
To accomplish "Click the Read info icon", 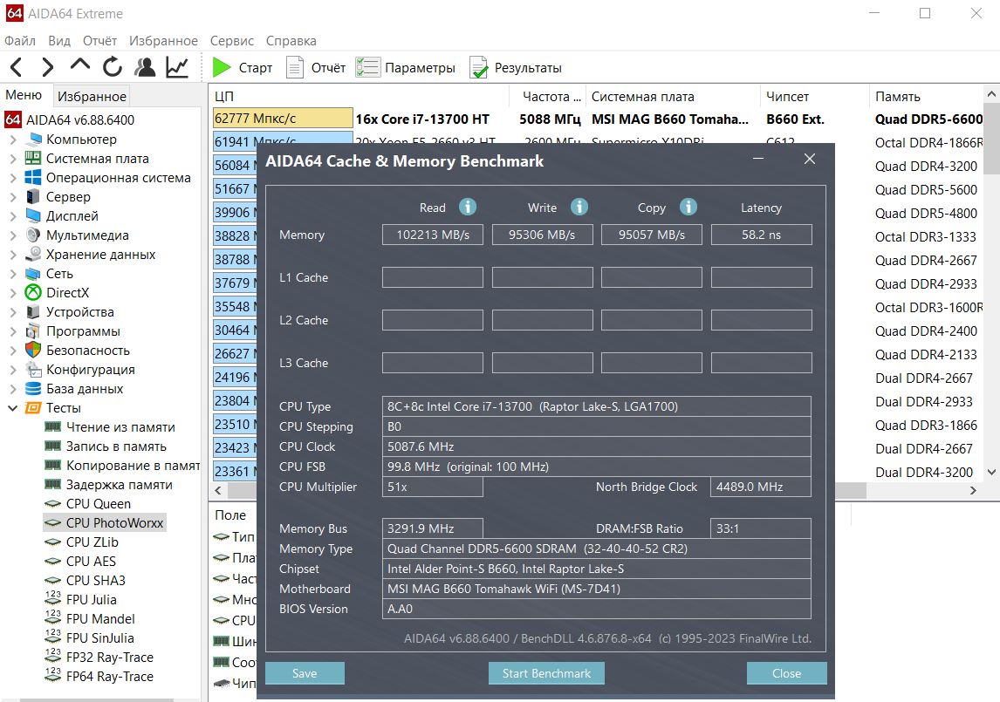I will [468, 207].
